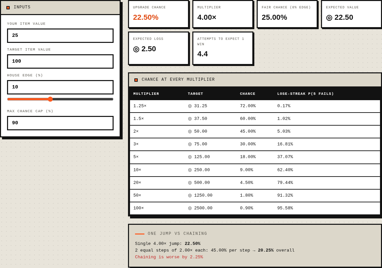The image size is (382, 268).
Task: Click the red 'Chaining is worse by 2.25%' text
Action: click(x=169, y=257)
